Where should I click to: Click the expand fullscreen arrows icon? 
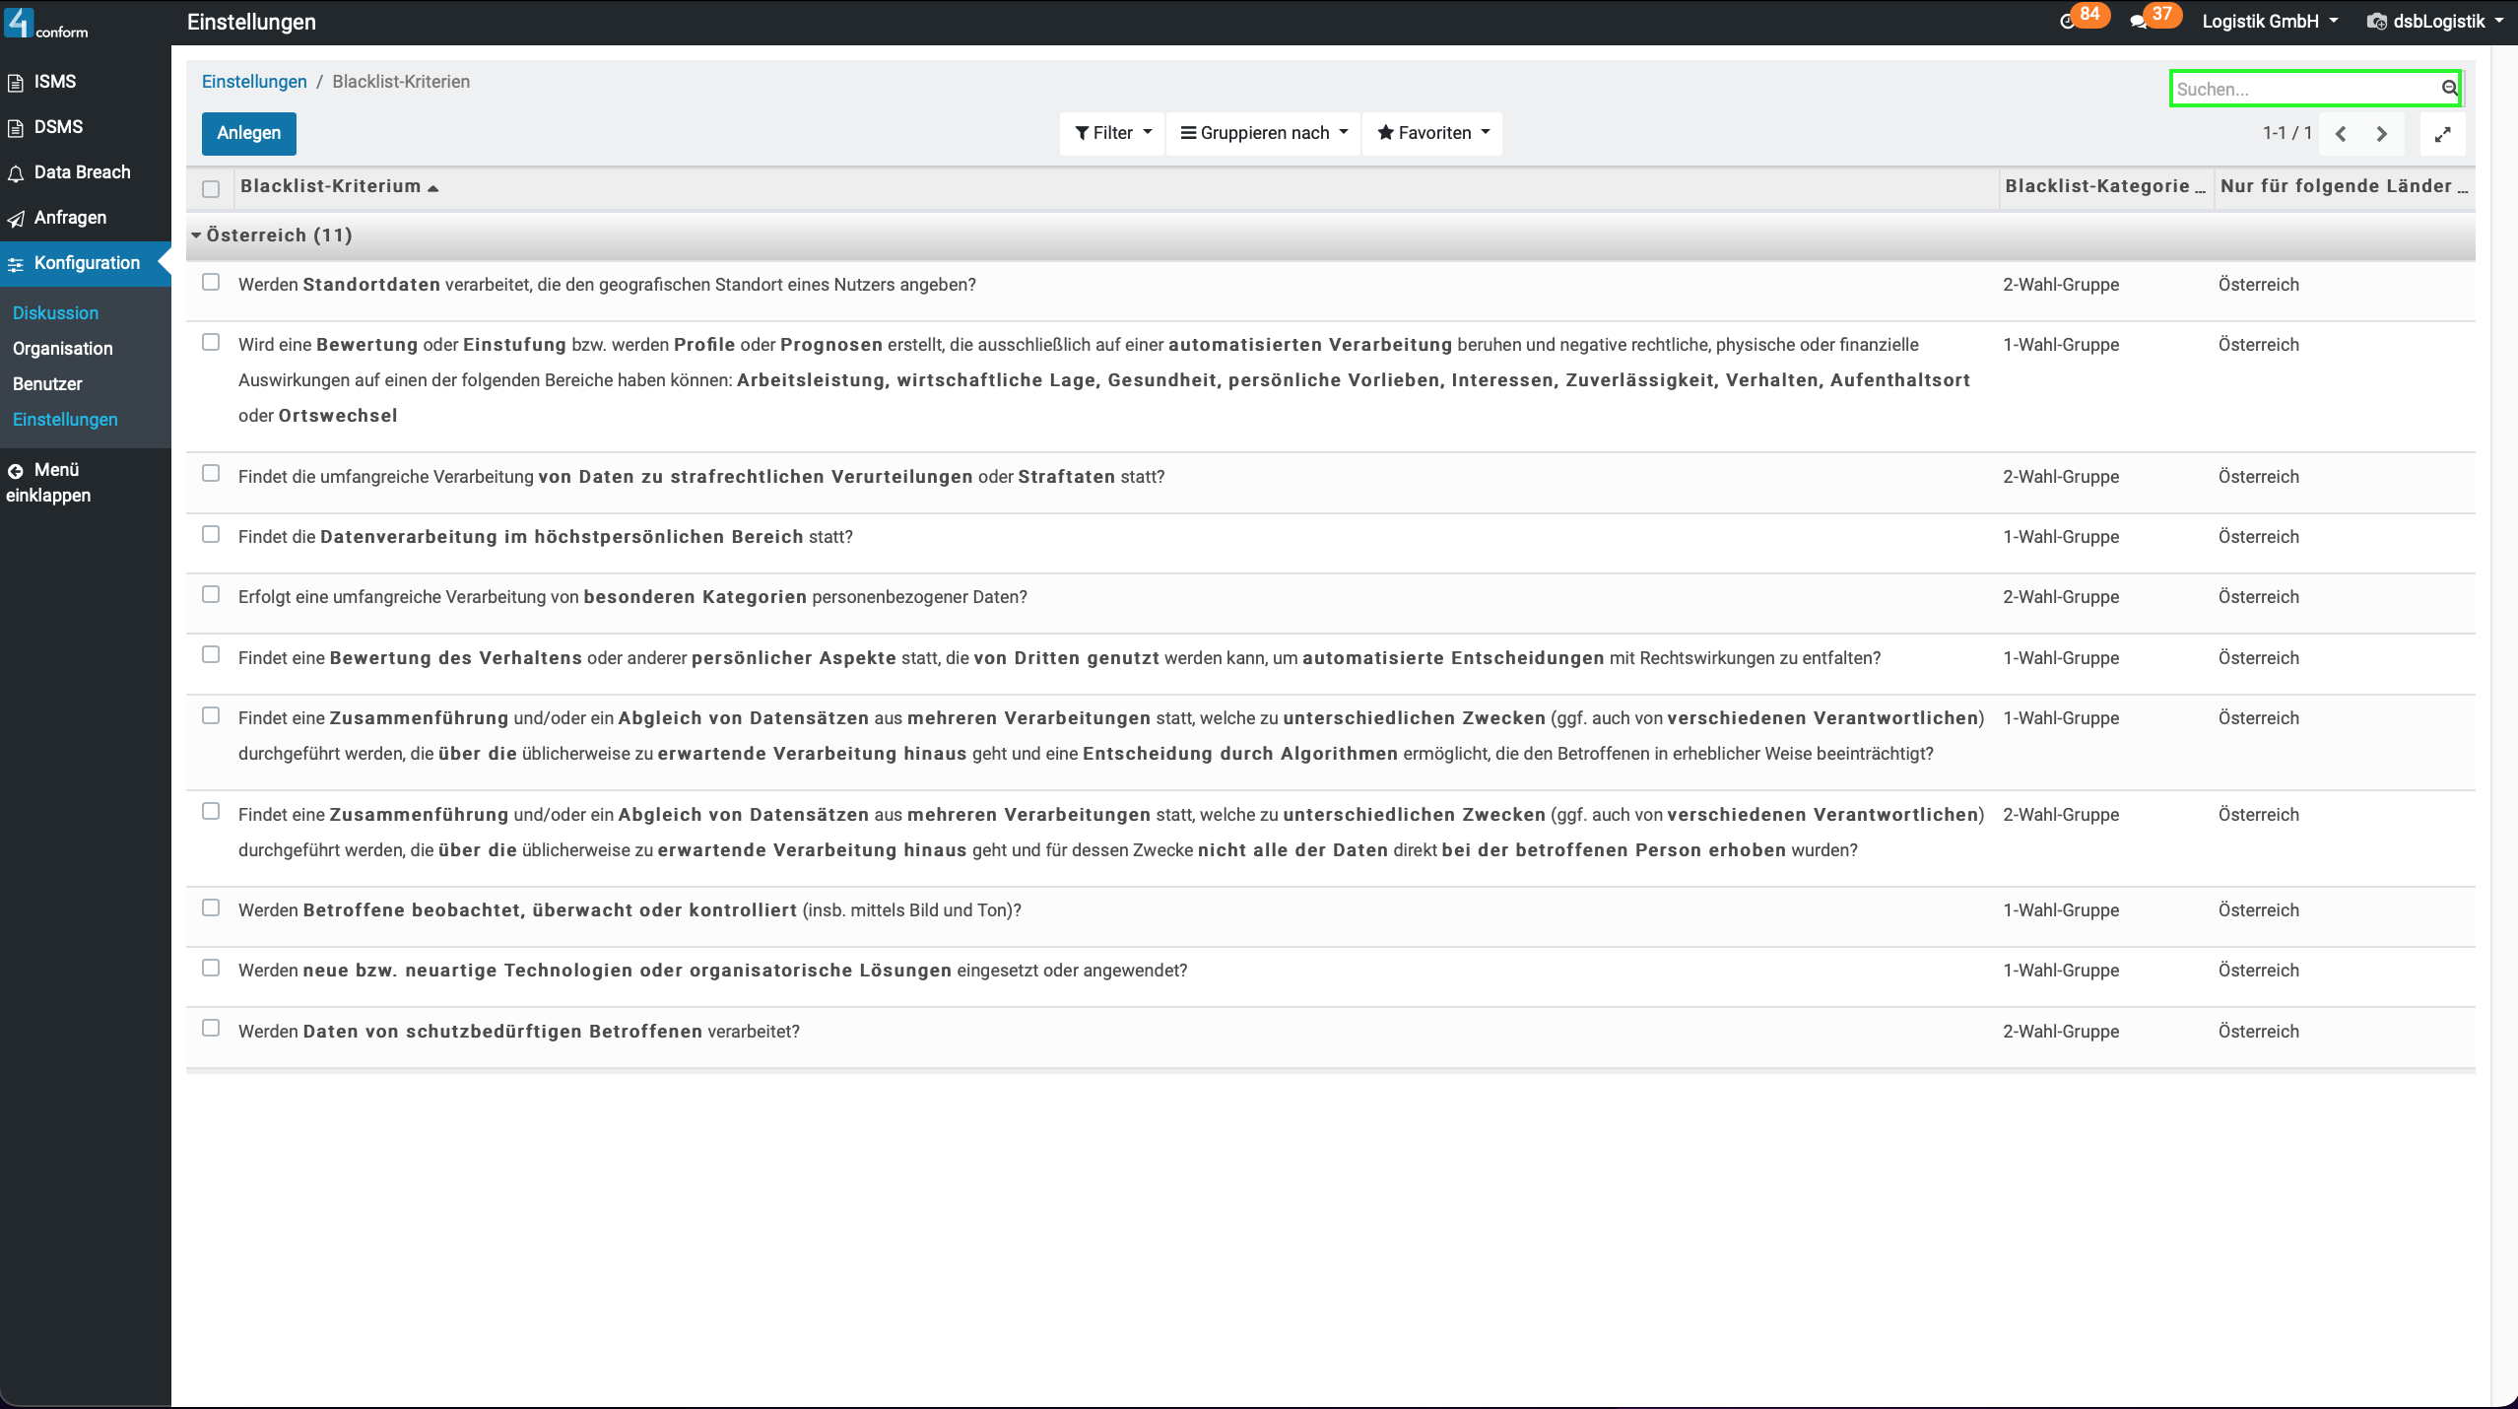pos(2442,134)
